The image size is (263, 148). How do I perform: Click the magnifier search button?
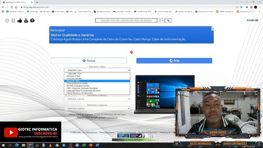(168, 21)
